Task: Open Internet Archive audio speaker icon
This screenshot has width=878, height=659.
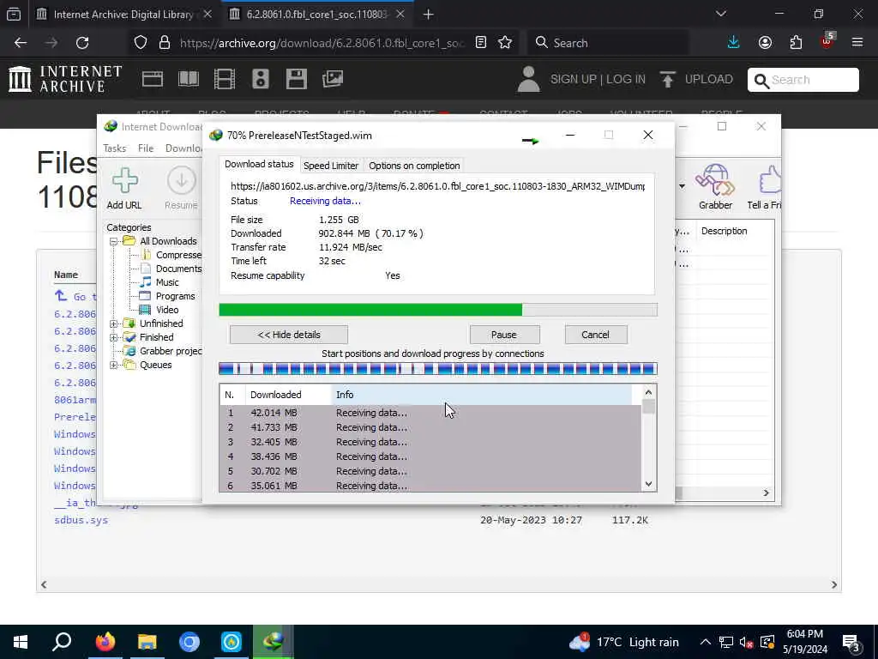Action: (261, 79)
